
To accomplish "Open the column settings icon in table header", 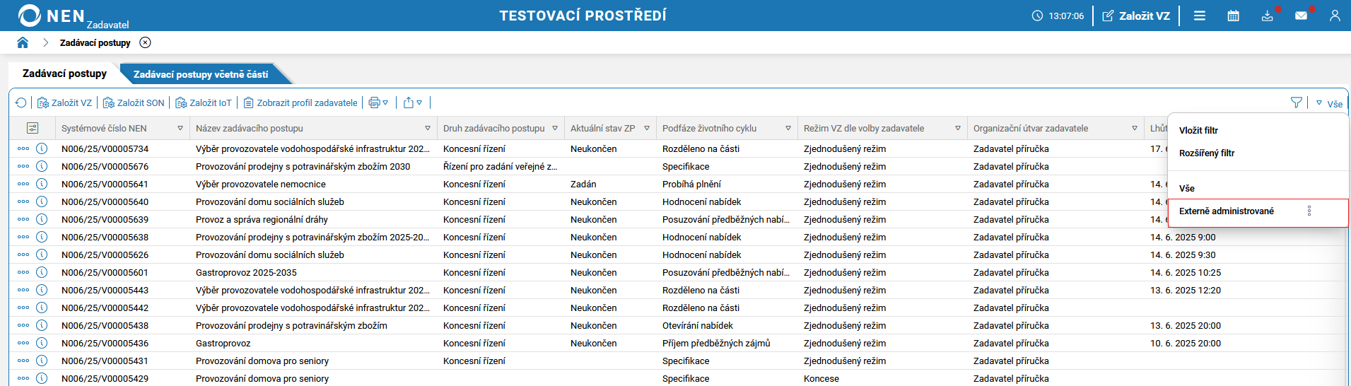I will [33, 128].
